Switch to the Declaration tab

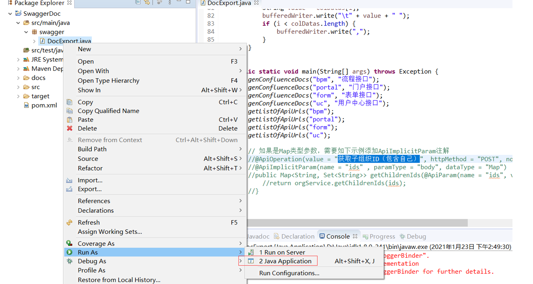point(297,236)
